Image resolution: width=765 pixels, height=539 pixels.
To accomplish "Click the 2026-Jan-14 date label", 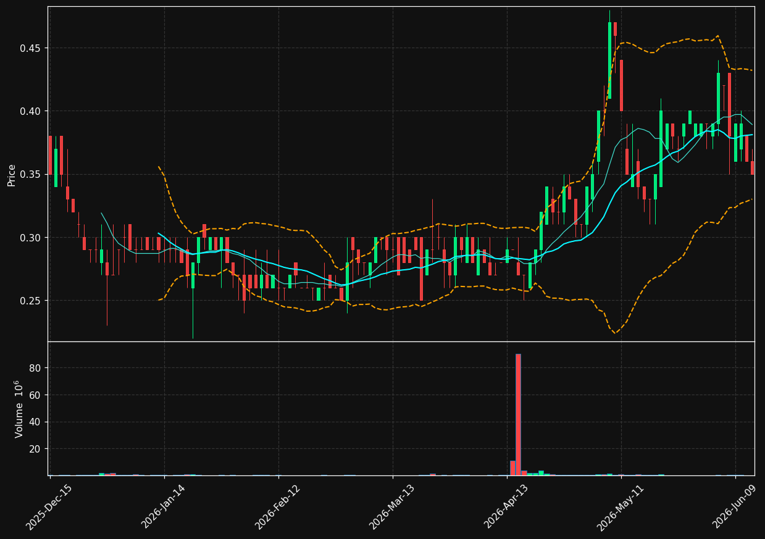I will (x=164, y=507).
